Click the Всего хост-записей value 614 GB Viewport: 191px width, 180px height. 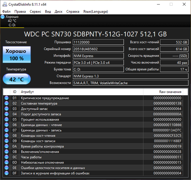(174, 49)
